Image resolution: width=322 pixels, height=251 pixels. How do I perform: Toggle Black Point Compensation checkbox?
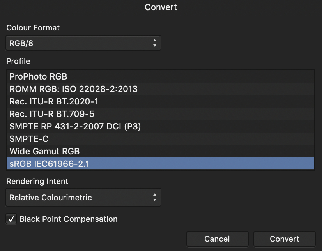(11, 219)
